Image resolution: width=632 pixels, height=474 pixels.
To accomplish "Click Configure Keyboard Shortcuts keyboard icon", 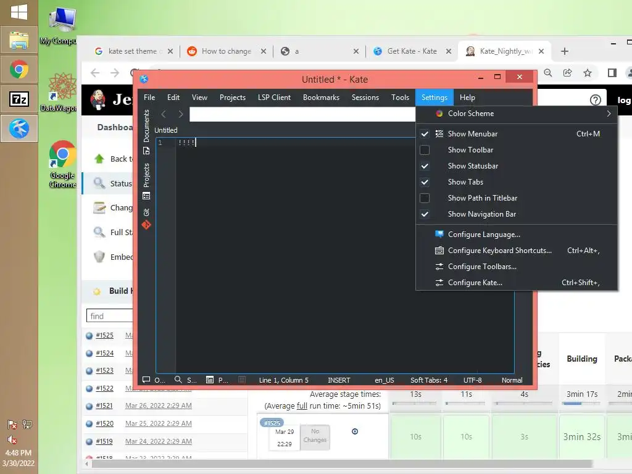I will (x=439, y=251).
